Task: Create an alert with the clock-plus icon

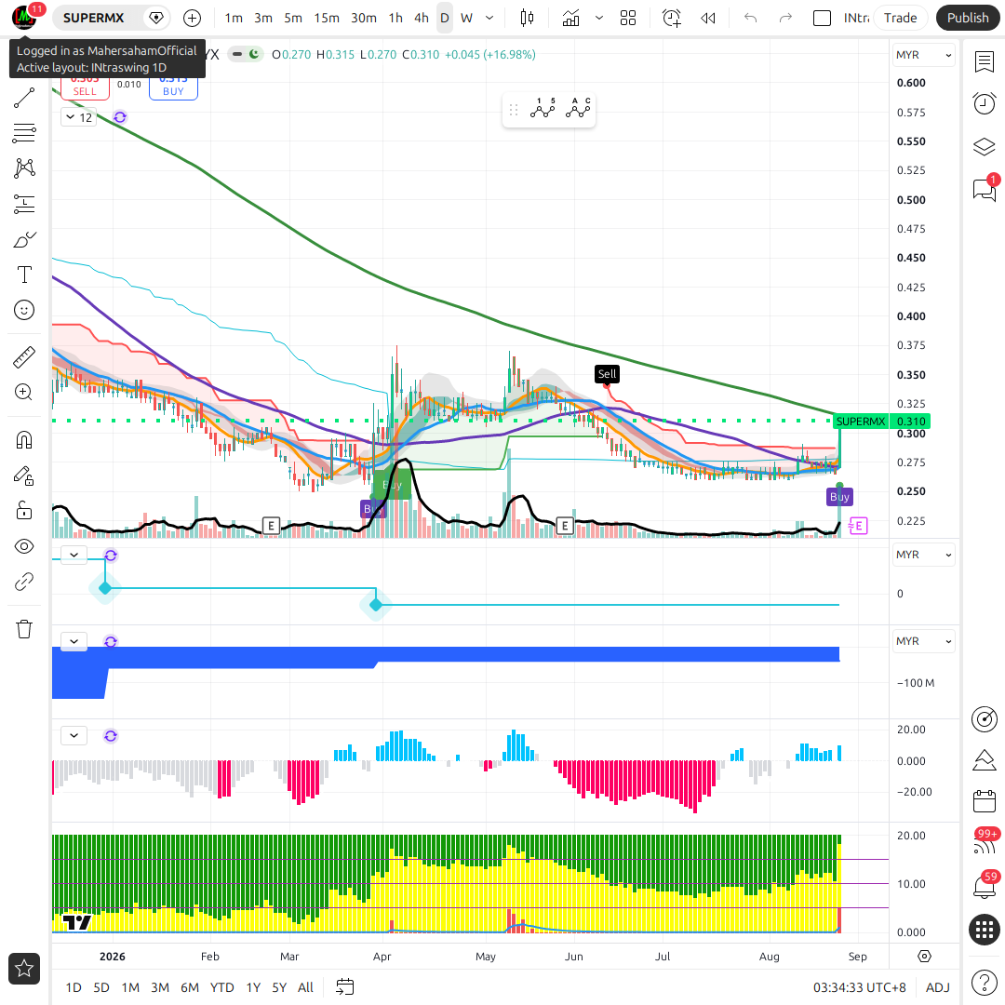Action: (672, 18)
